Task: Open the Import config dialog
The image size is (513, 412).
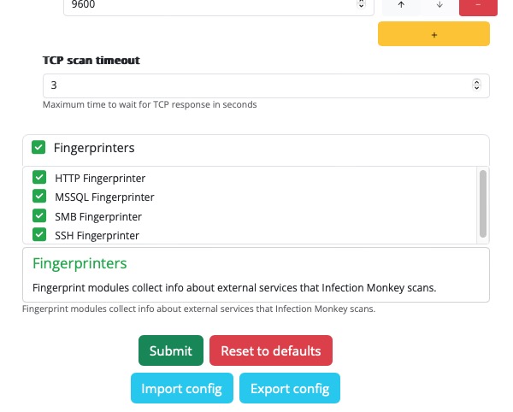Action: click(x=181, y=388)
